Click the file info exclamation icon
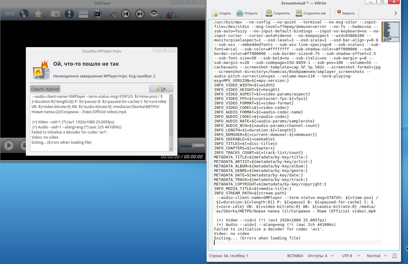 [69, 14]
